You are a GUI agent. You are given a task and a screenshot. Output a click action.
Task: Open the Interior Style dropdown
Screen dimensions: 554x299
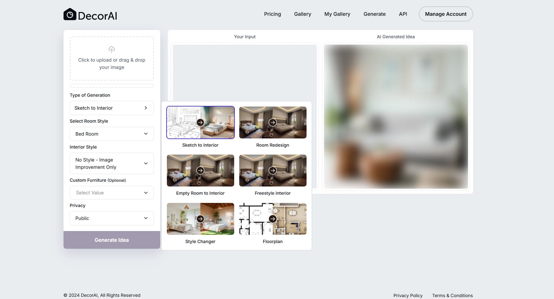click(112, 163)
